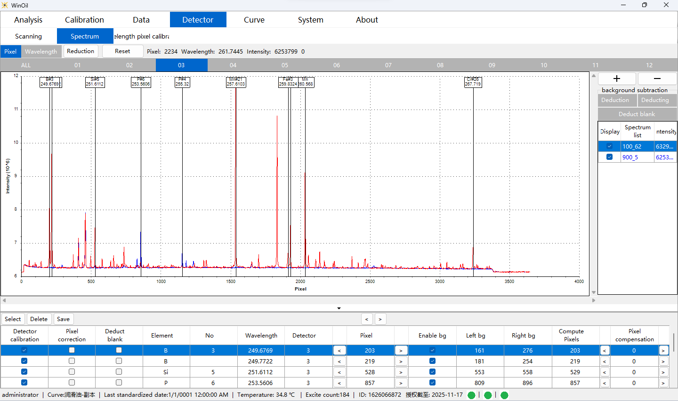
Task: Click the Reset button
Action: (122, 51)
